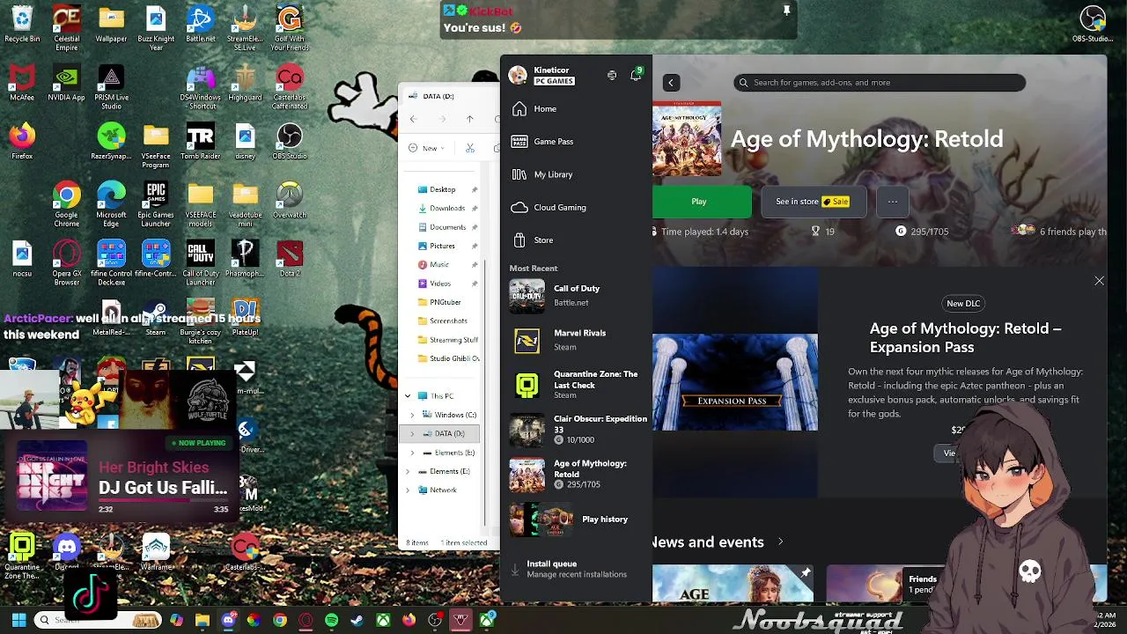Click File Explorer Back arrow
The width and height of the screenshot is (1127, 634).
(413, 119)
